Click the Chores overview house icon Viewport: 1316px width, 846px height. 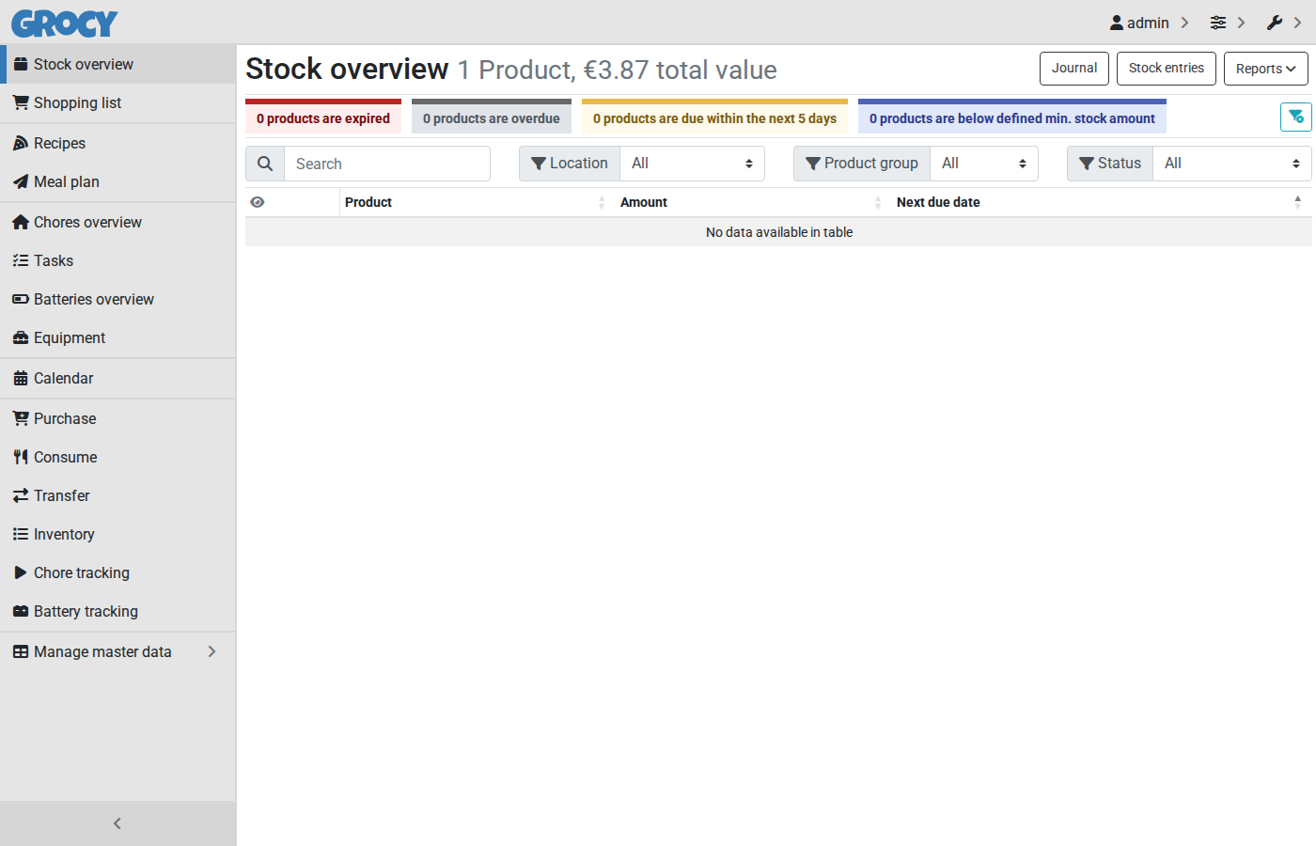tap(21, 222)
